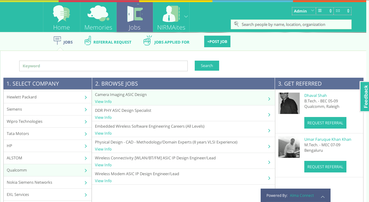Viewport: 369px width, 202px height.
Task: View Info for Wireless Modem ASIC job
Action: [x=103, y=181]
